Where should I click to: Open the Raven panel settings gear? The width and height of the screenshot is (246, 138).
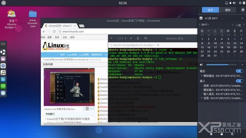point(243,10)
